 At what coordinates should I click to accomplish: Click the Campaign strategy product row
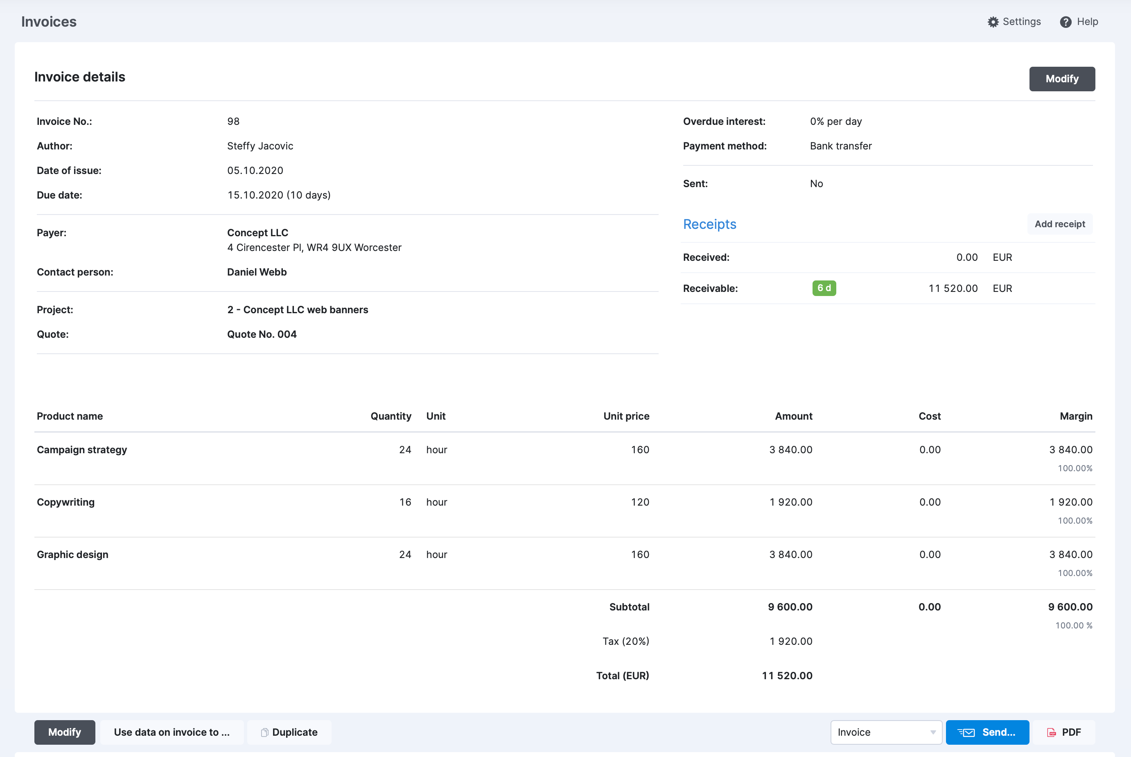(564, 459)
